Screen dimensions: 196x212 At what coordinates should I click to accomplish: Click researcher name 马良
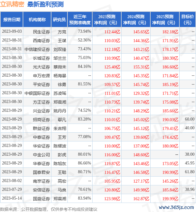tap(62, 190)
